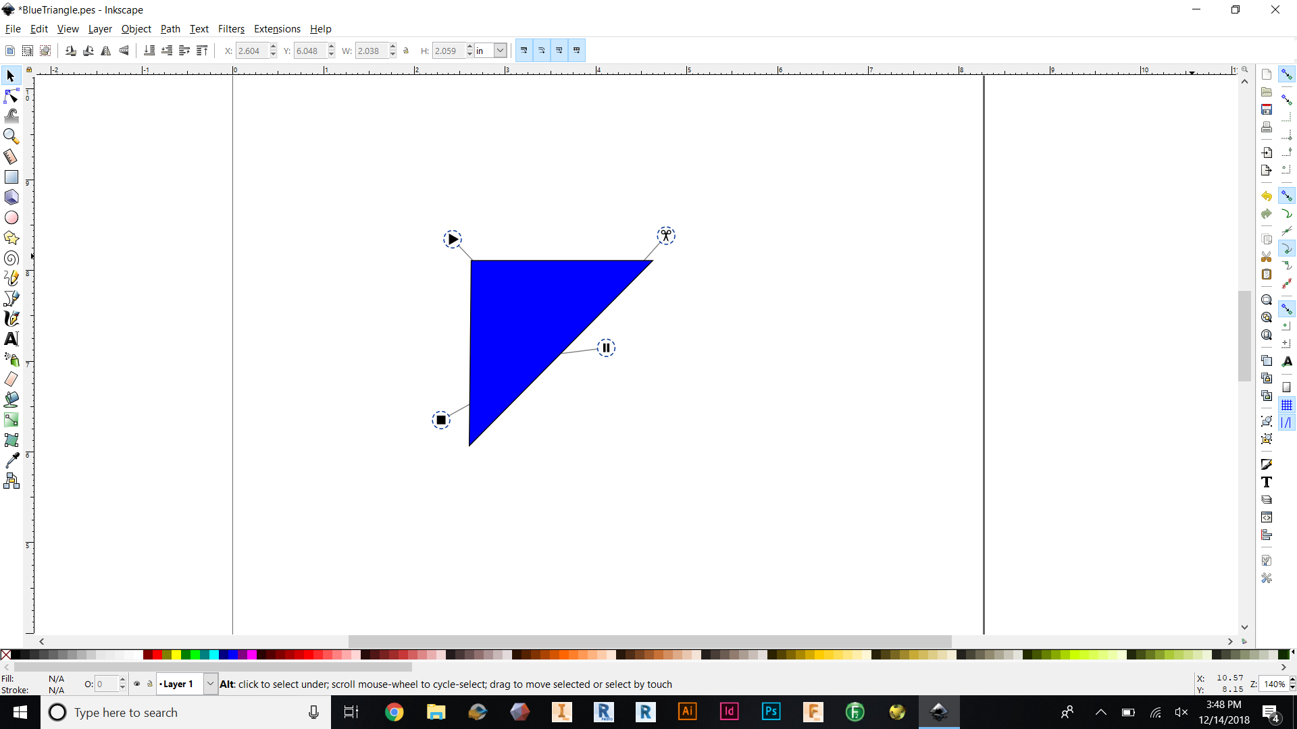
Task: Toggle the width/height lock ratio
Action: click(406, 51)
